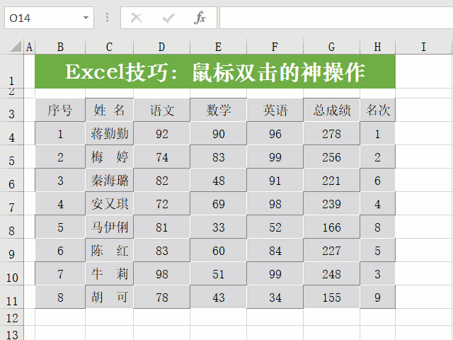The height and width of the screenshot is (340, 453).
Task: Select row 1 header
Action: 11,71
